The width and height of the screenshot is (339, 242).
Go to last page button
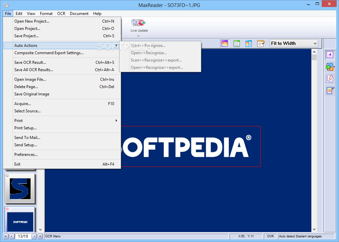click(40, 236)
